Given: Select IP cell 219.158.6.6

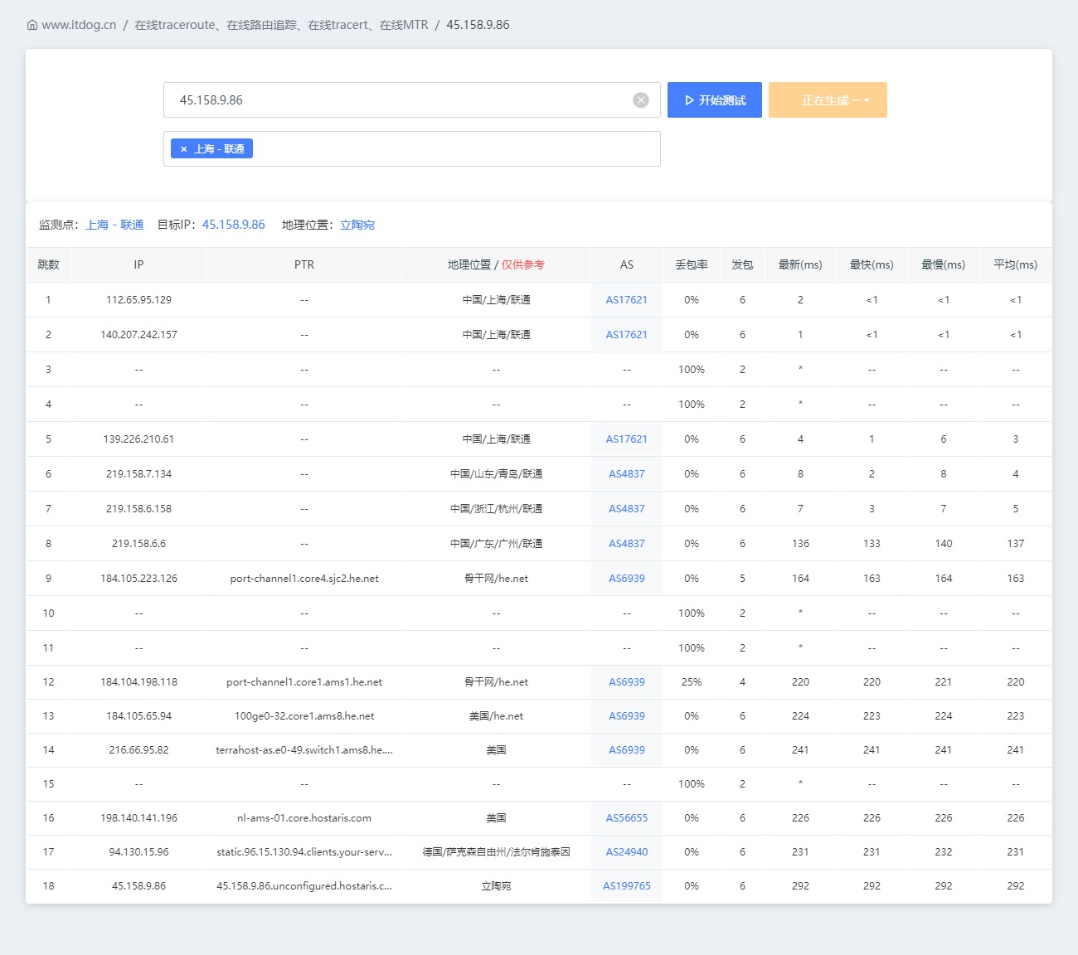Looking at the screenshot, I should 138,544.
